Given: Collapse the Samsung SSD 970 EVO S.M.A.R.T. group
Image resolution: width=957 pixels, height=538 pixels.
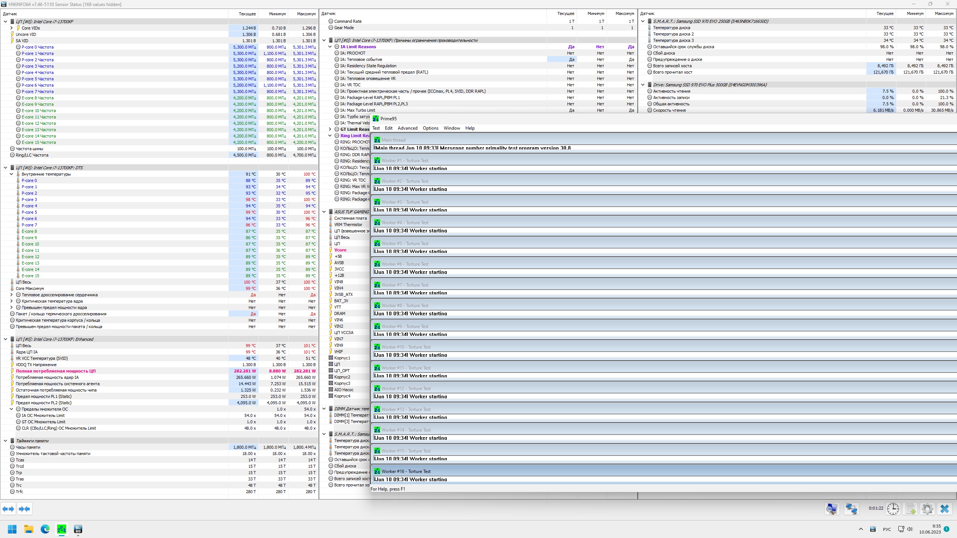Looking at the screenshot, I should (643, 21).
